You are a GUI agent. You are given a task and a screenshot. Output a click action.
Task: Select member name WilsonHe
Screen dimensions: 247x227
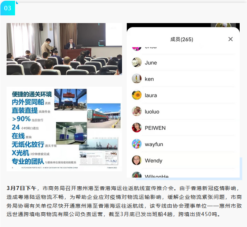point(156,176)
